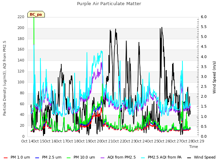The image size is (219, 164).
Task: Select the Wind Speed legend entry
Action: pyautogui.click(x=201, y=157)
